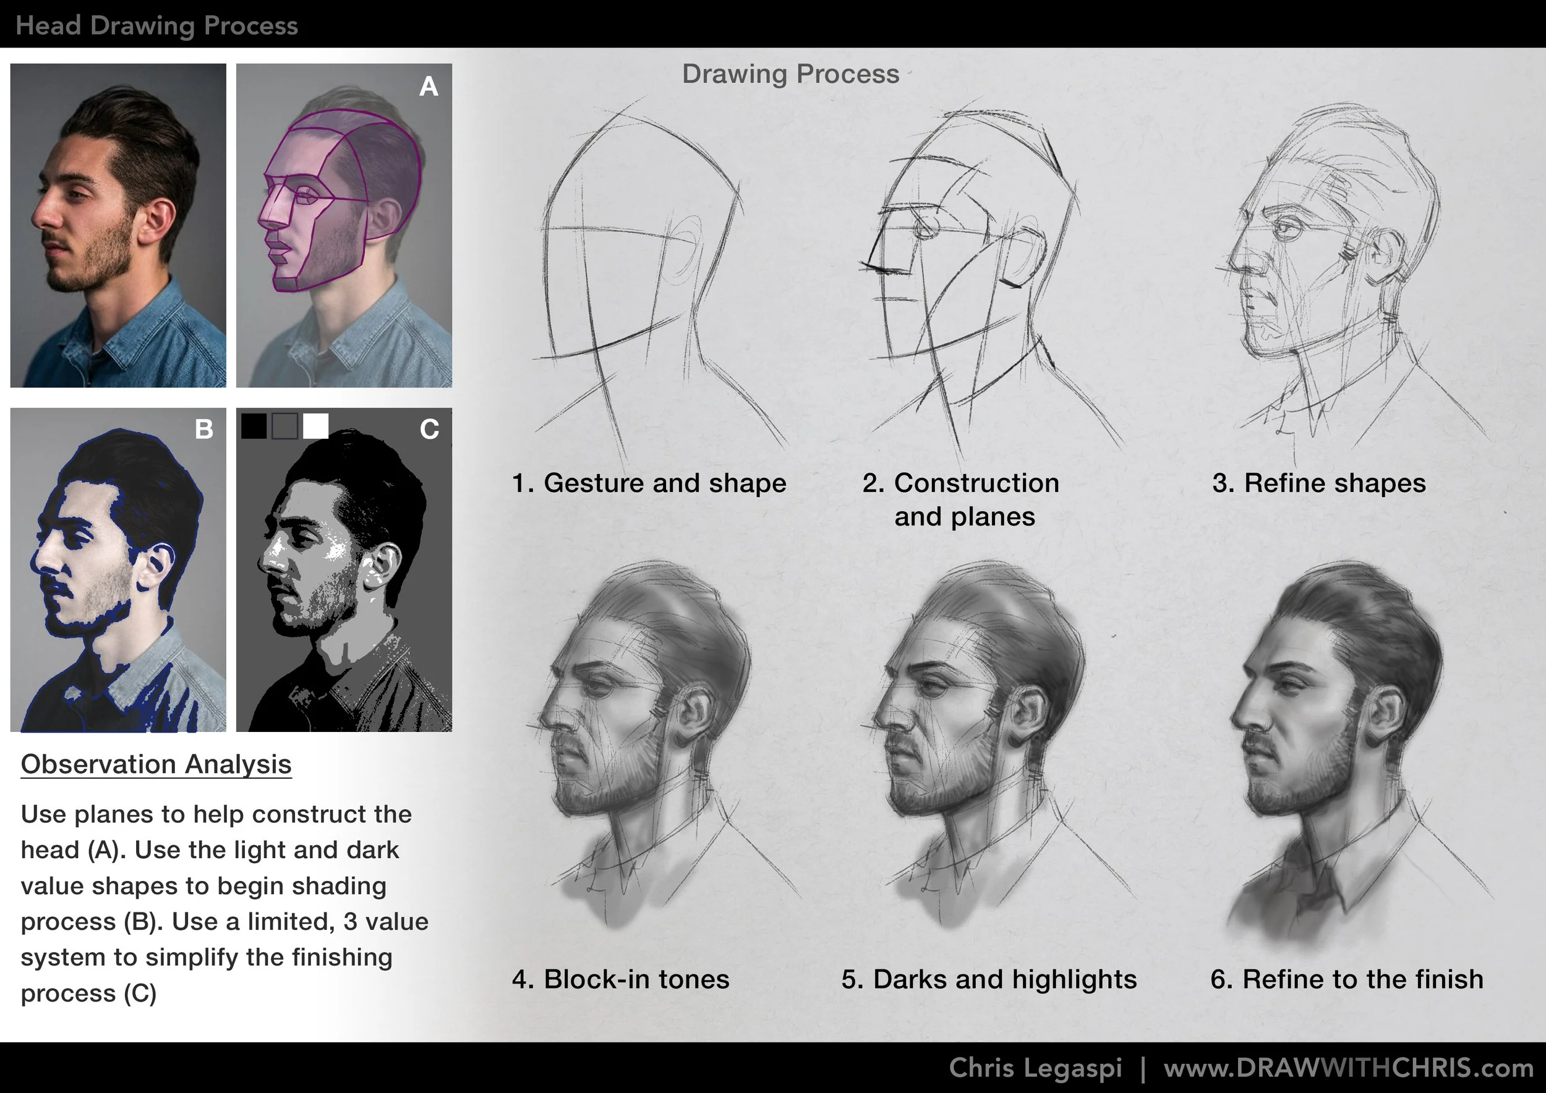Click the Head Drawing Process title

156,25
